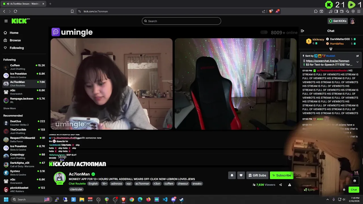The width and height of the screenshot is (363, 204).
Task: Expand the chat leaderboard handle
Action: 331,49
